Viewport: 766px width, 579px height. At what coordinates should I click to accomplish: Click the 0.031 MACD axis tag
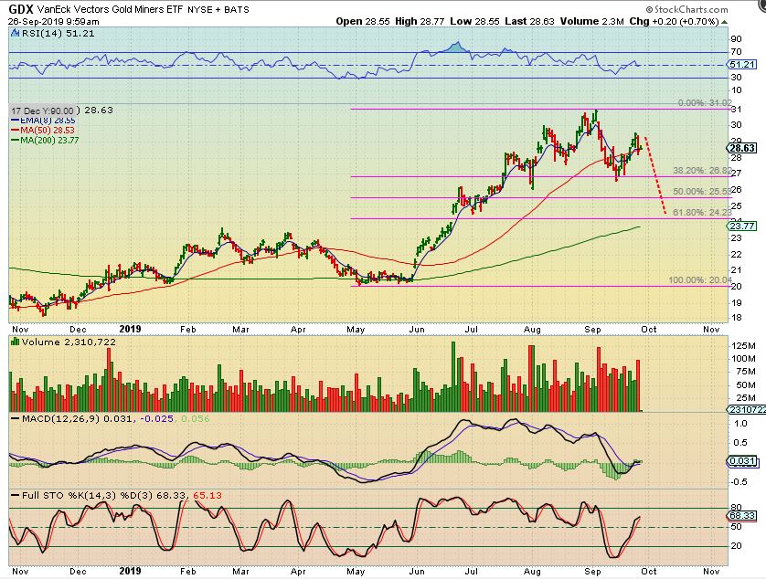pos(742,461)
